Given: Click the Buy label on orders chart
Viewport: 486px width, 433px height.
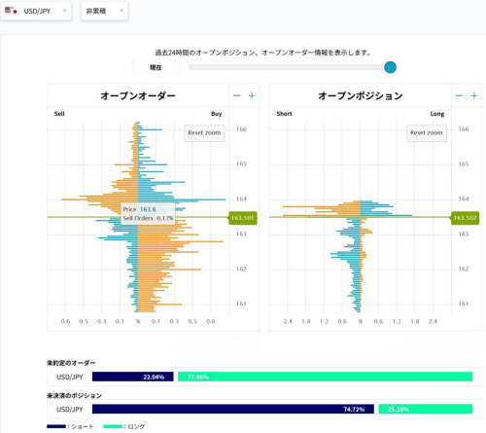Looking at the screenshot, I should [x=217, y=114].
